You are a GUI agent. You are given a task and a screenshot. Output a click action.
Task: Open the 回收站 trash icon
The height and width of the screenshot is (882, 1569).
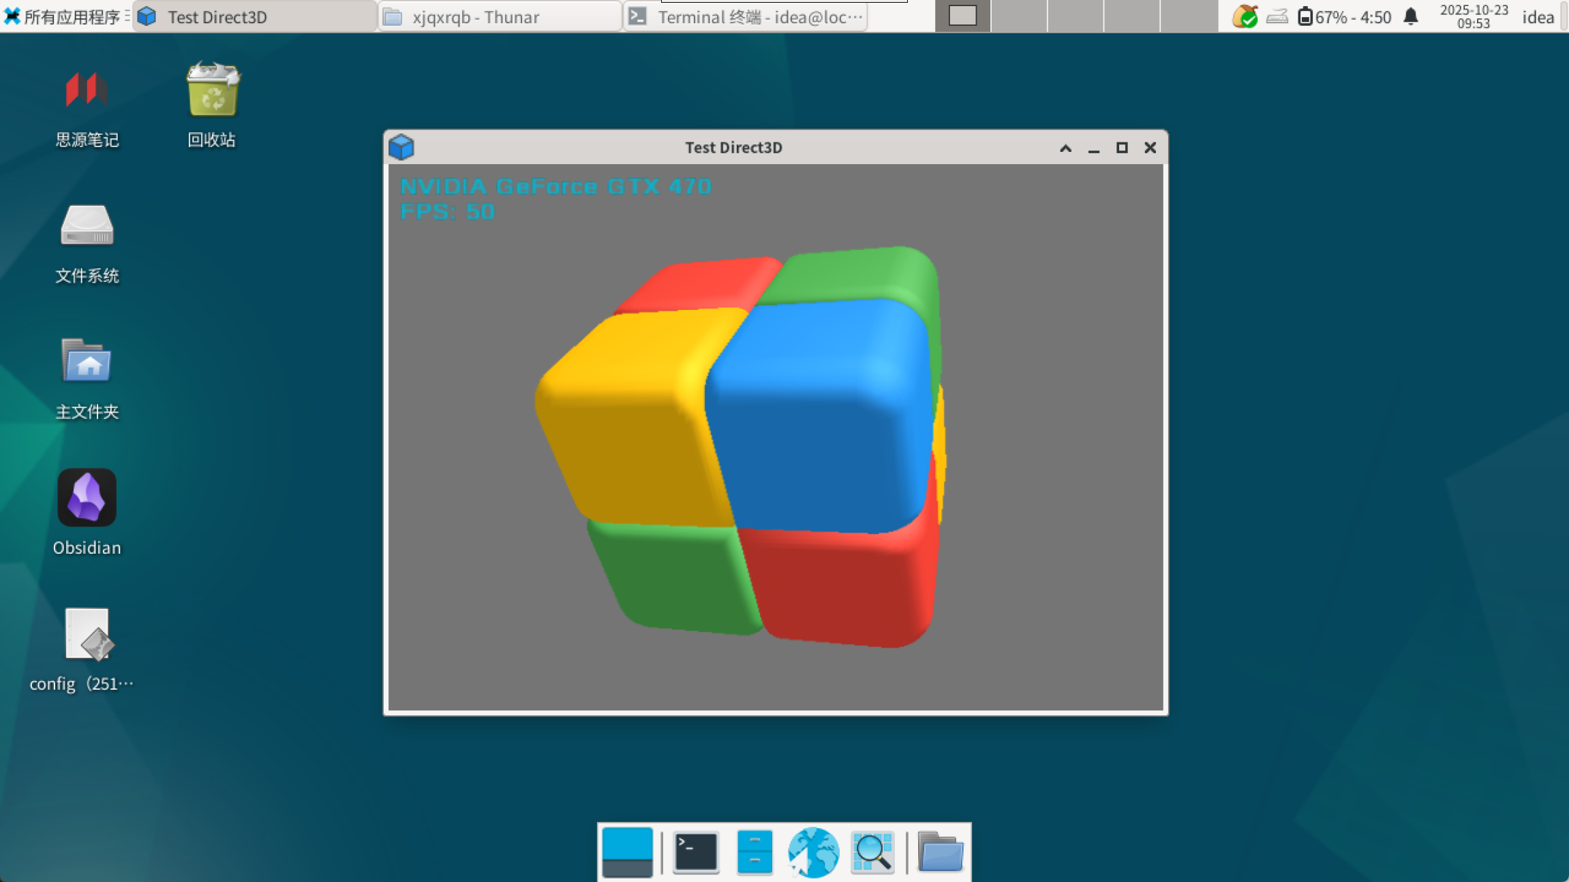[x=212, y=90]
